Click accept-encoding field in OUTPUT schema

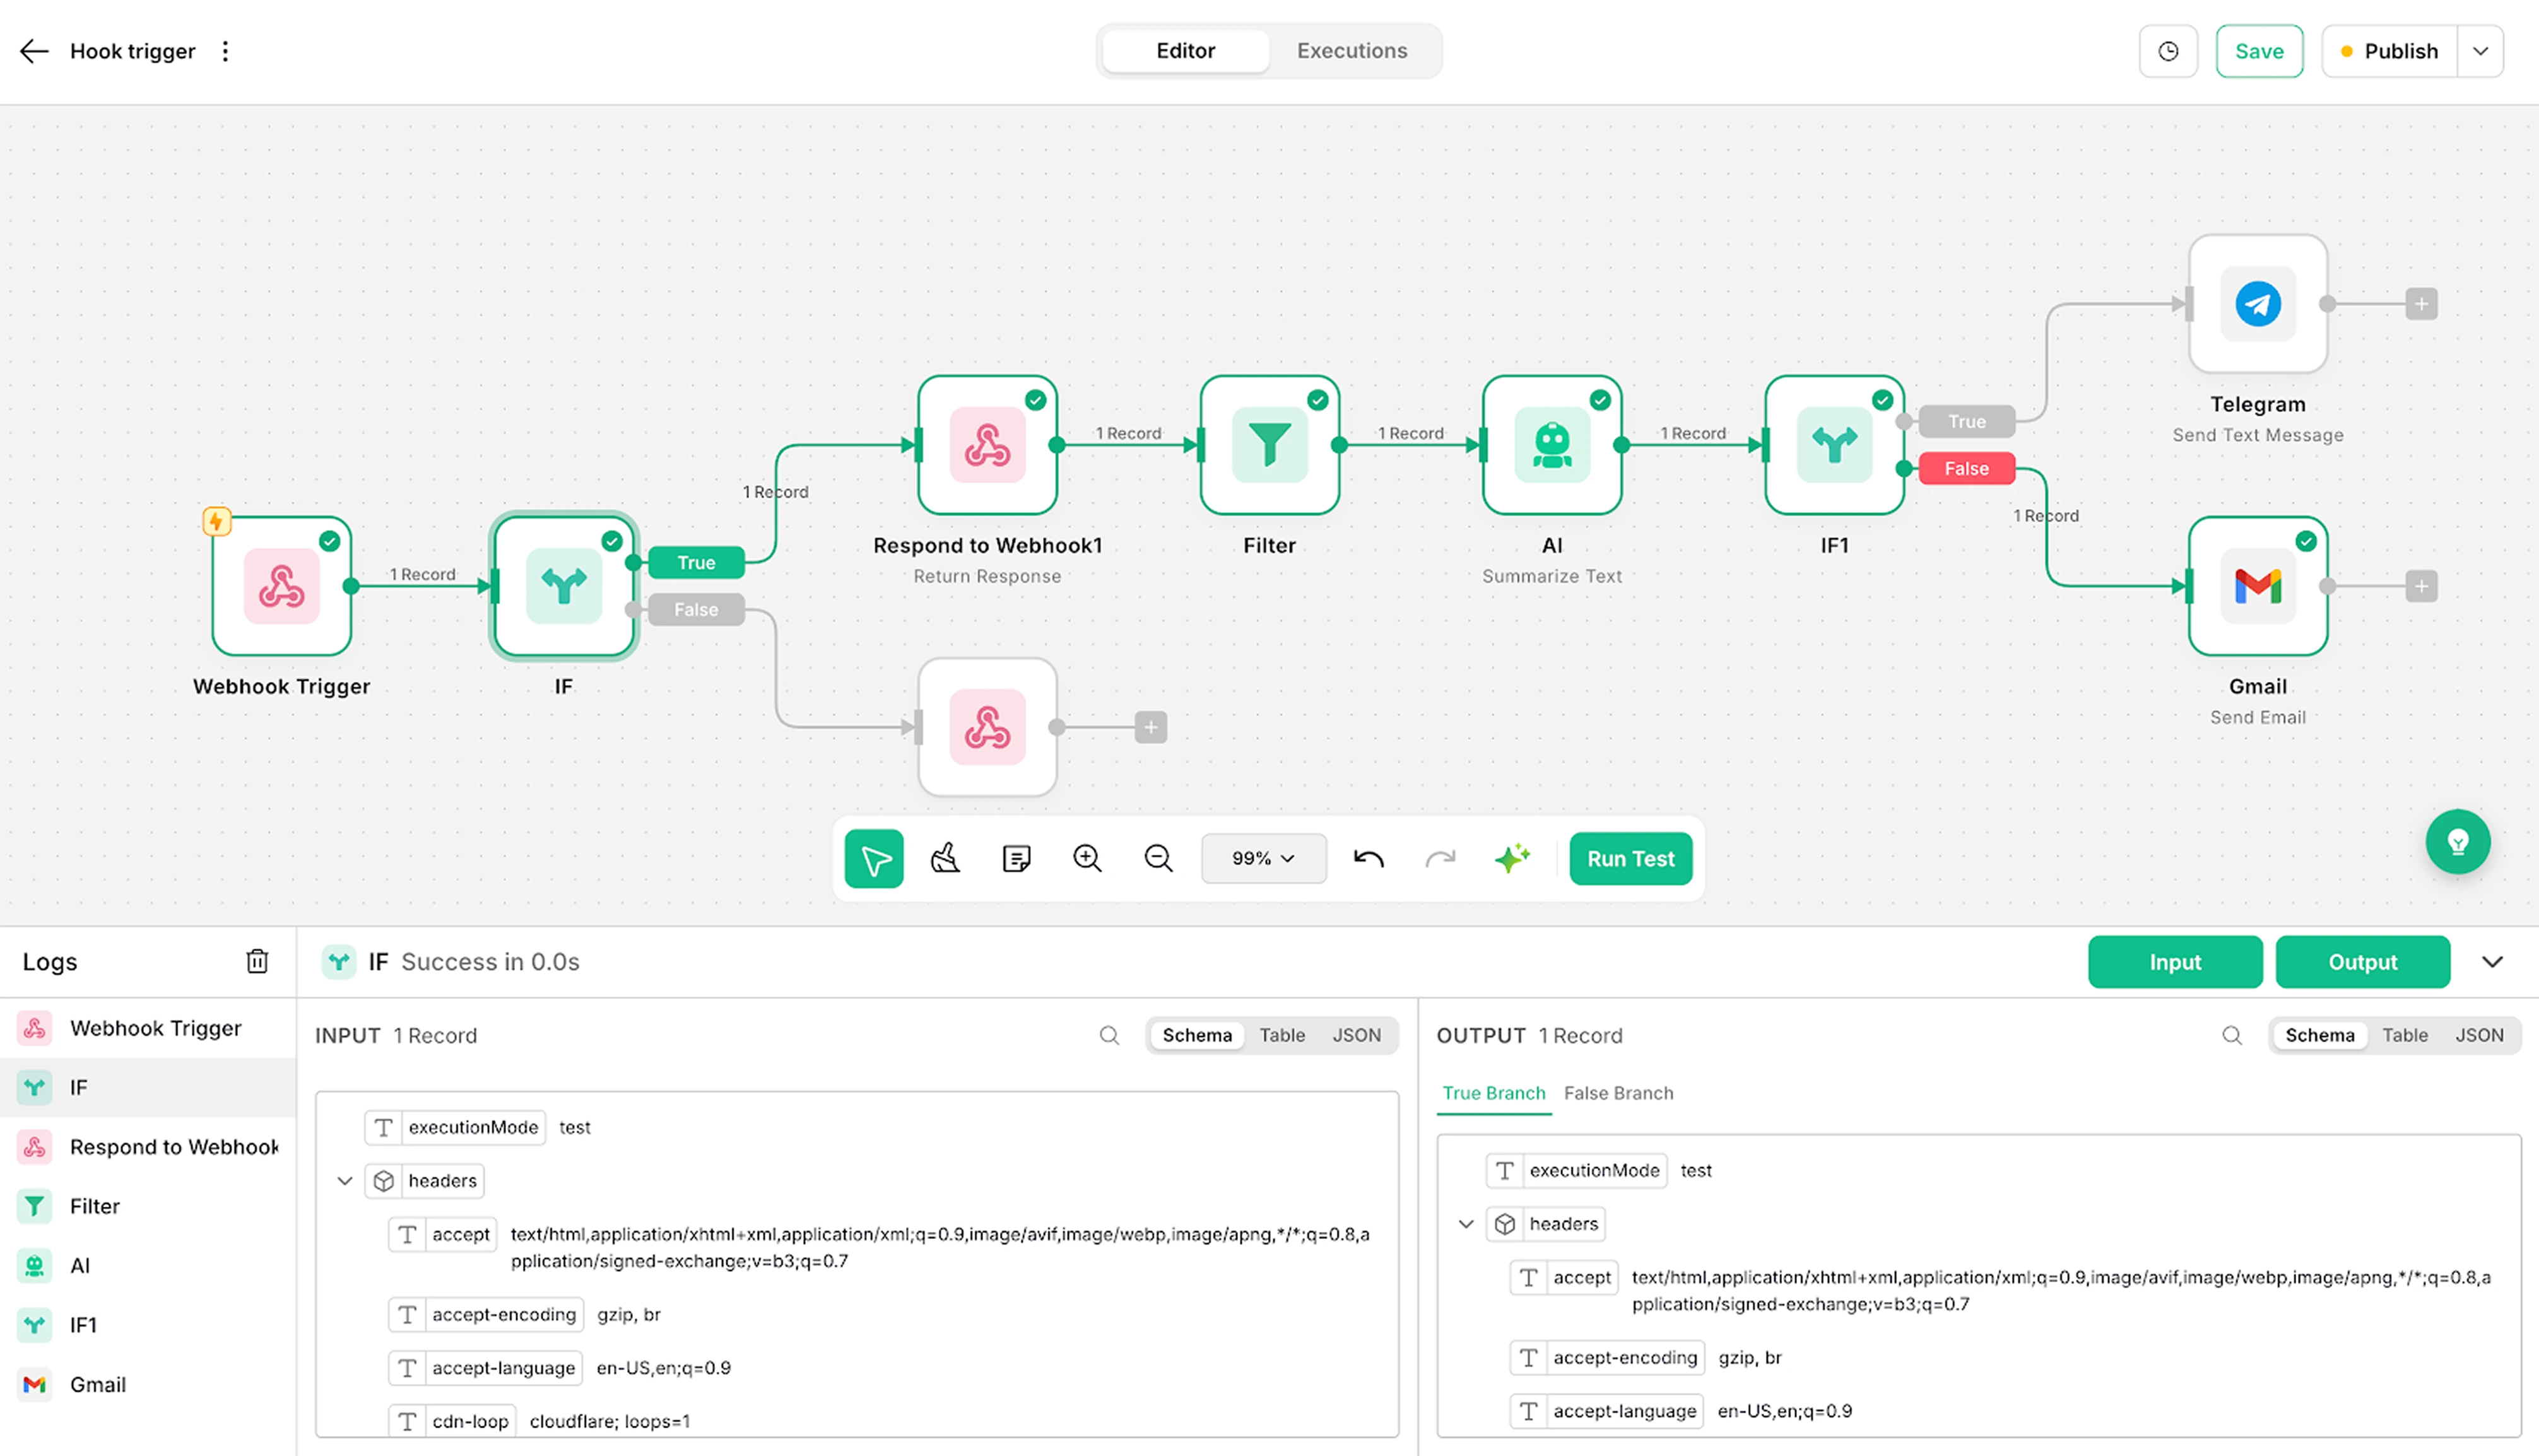tap(1607, 1358)
